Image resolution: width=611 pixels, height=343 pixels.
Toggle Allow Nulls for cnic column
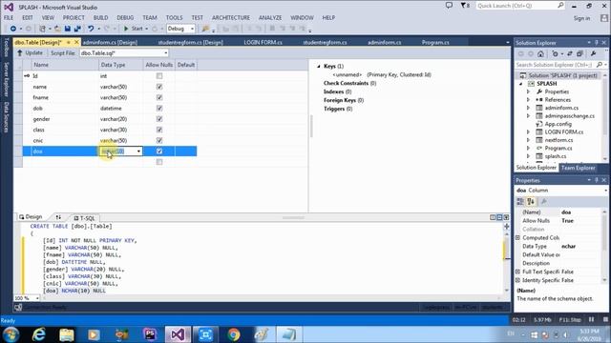pyautogui.click(x=159, y=140)
